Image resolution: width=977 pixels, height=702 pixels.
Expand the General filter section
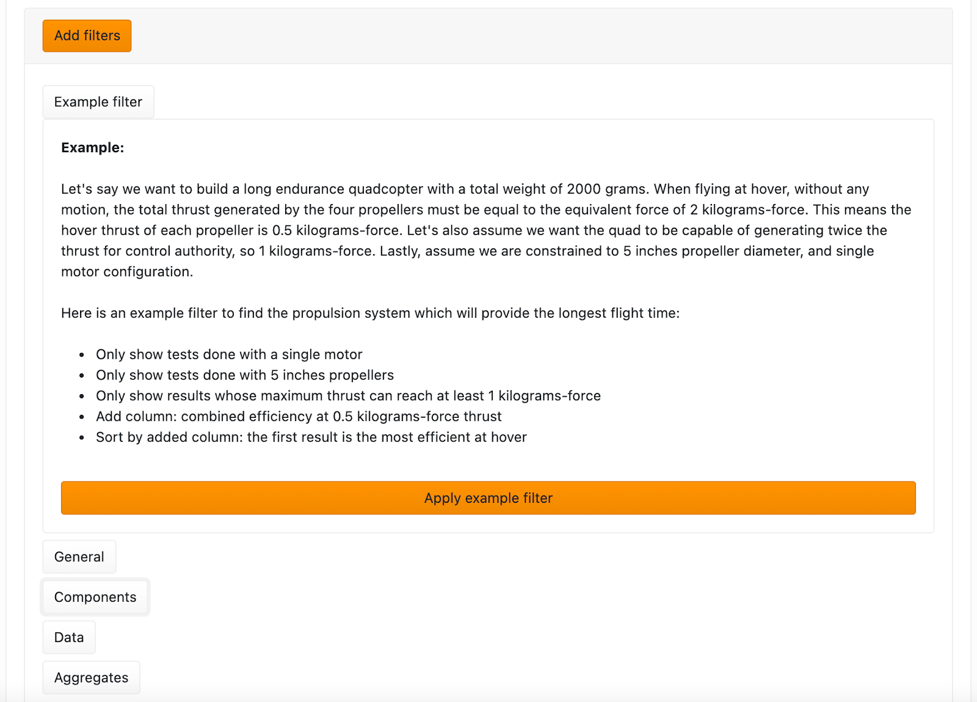(79, 557)
